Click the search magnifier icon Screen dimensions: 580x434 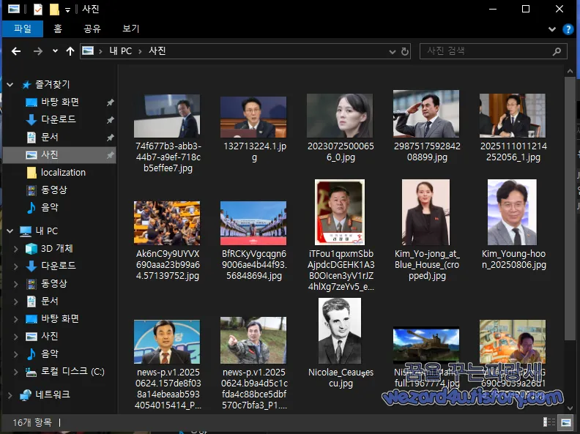tap(557, 51)
